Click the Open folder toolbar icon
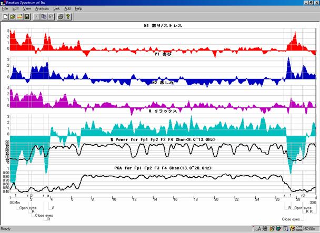 tap(13, 17)
